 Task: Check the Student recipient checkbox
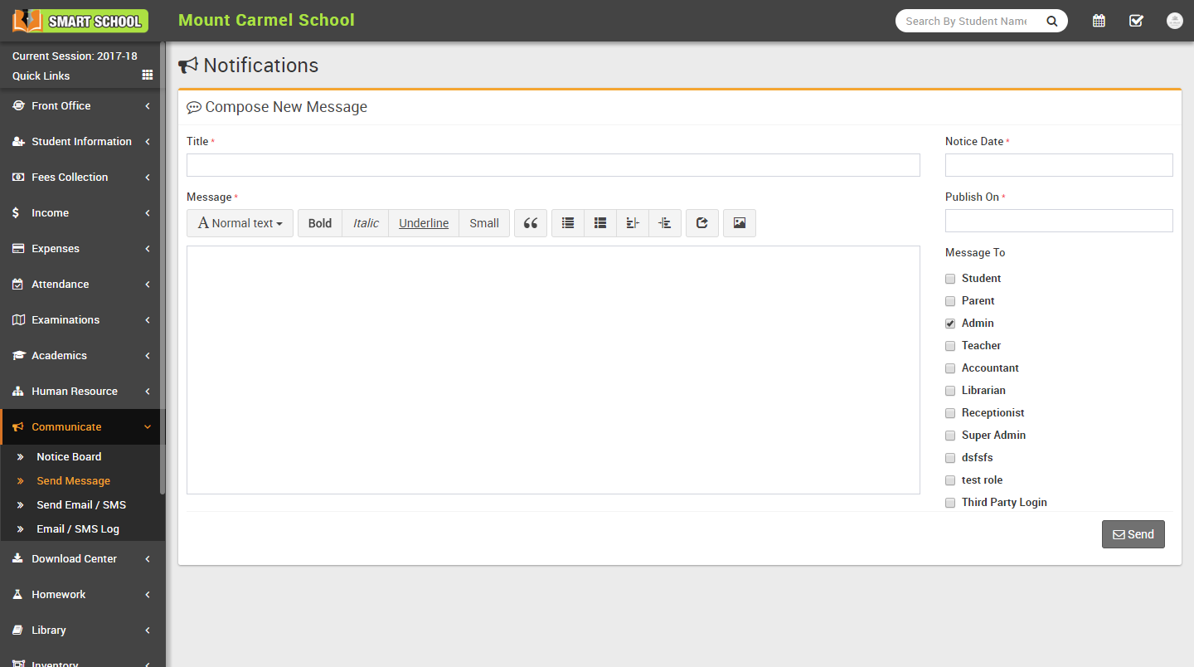950,279
